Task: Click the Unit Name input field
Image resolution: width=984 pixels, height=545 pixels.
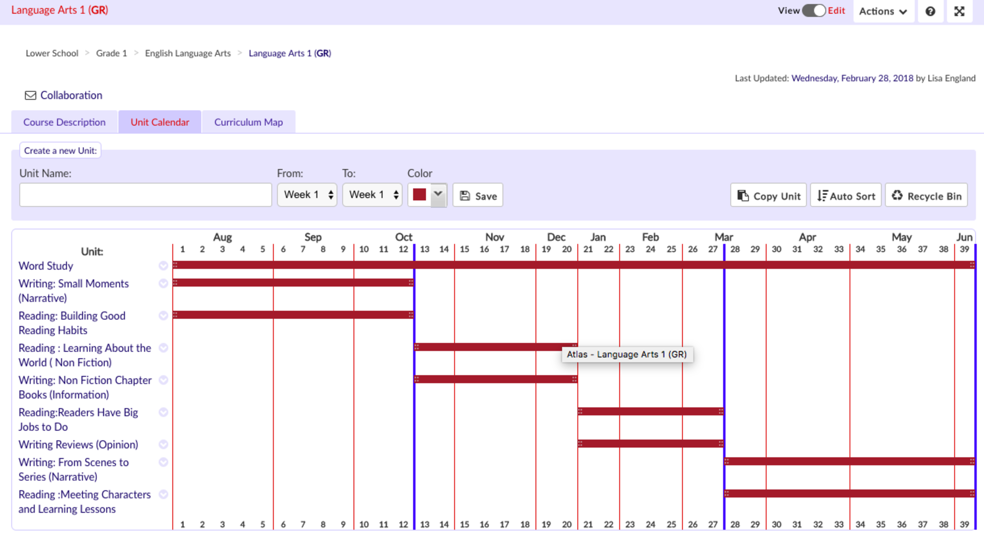Action: (x=146, y=195)
